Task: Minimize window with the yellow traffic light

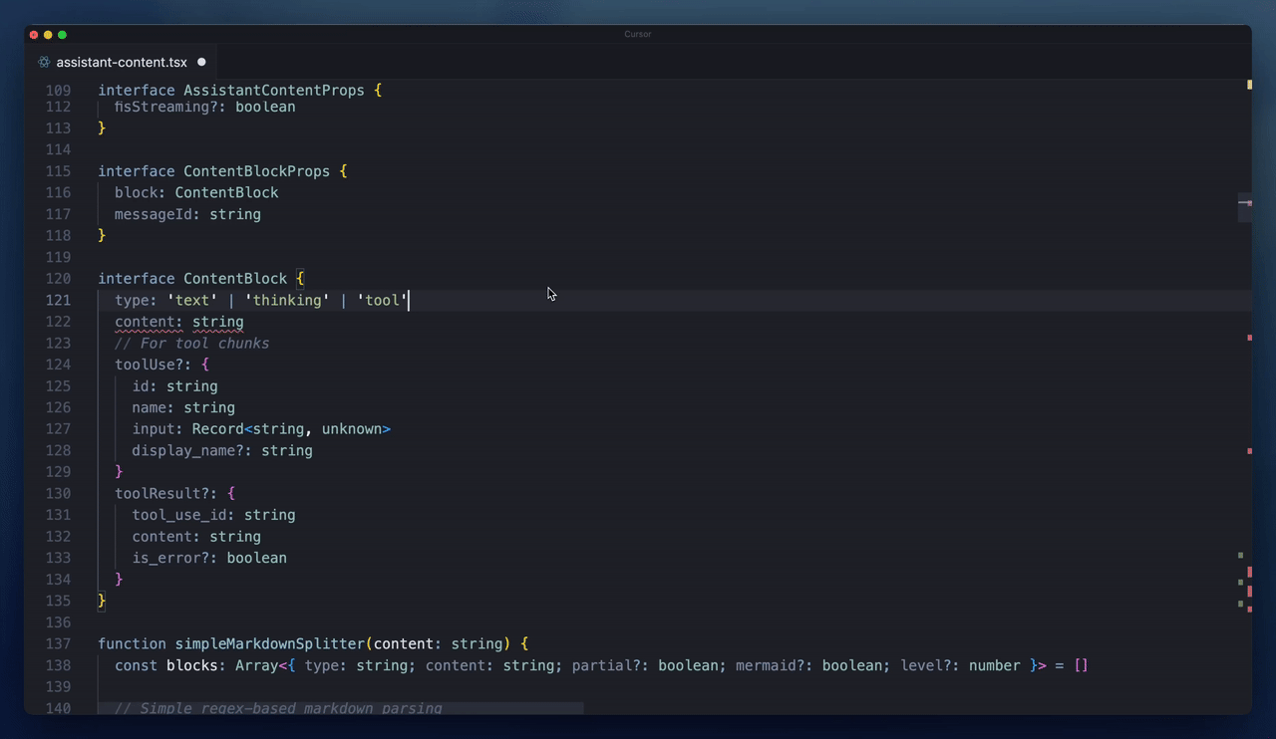Action: 47,34
